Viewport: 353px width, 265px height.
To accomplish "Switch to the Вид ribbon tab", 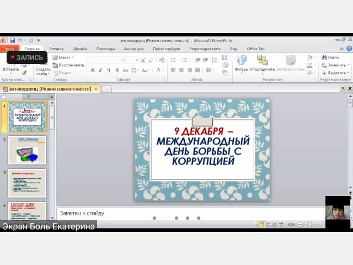I will (234, 49).
